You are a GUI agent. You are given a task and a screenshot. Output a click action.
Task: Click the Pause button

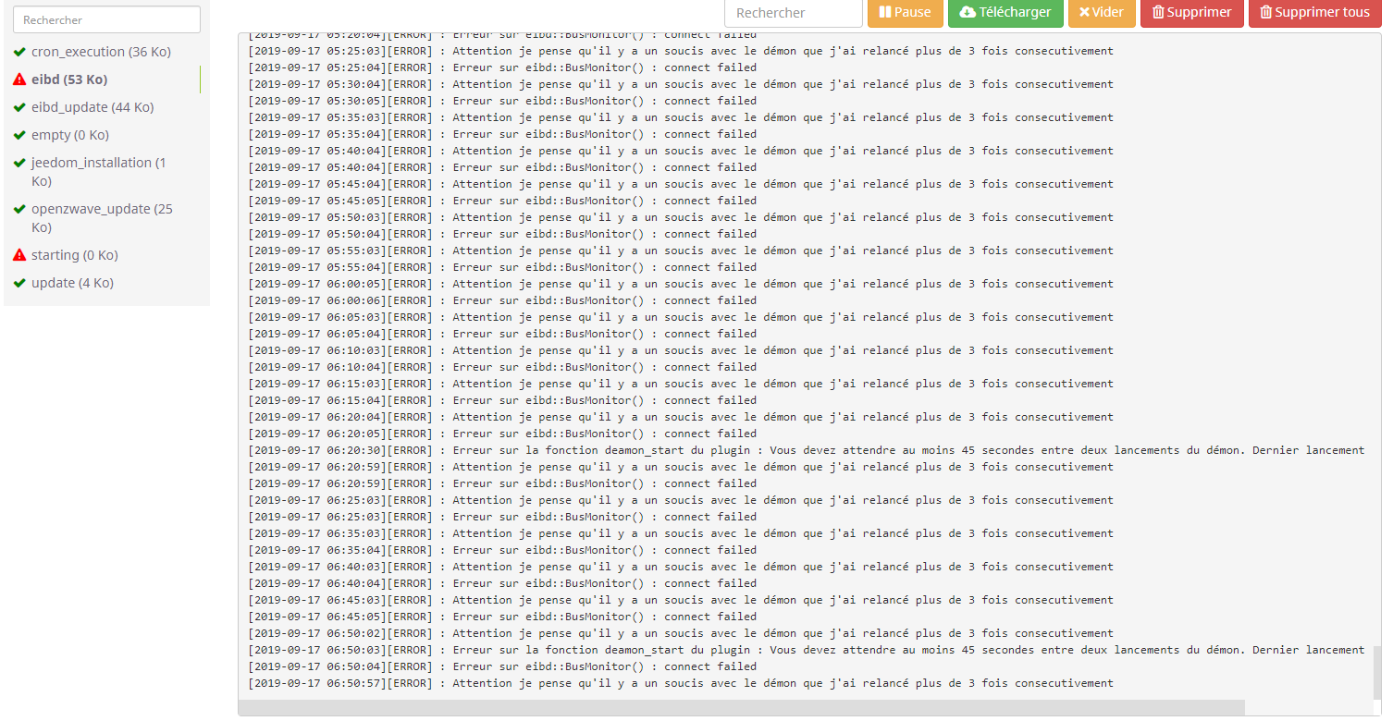[x=905, y=12]
